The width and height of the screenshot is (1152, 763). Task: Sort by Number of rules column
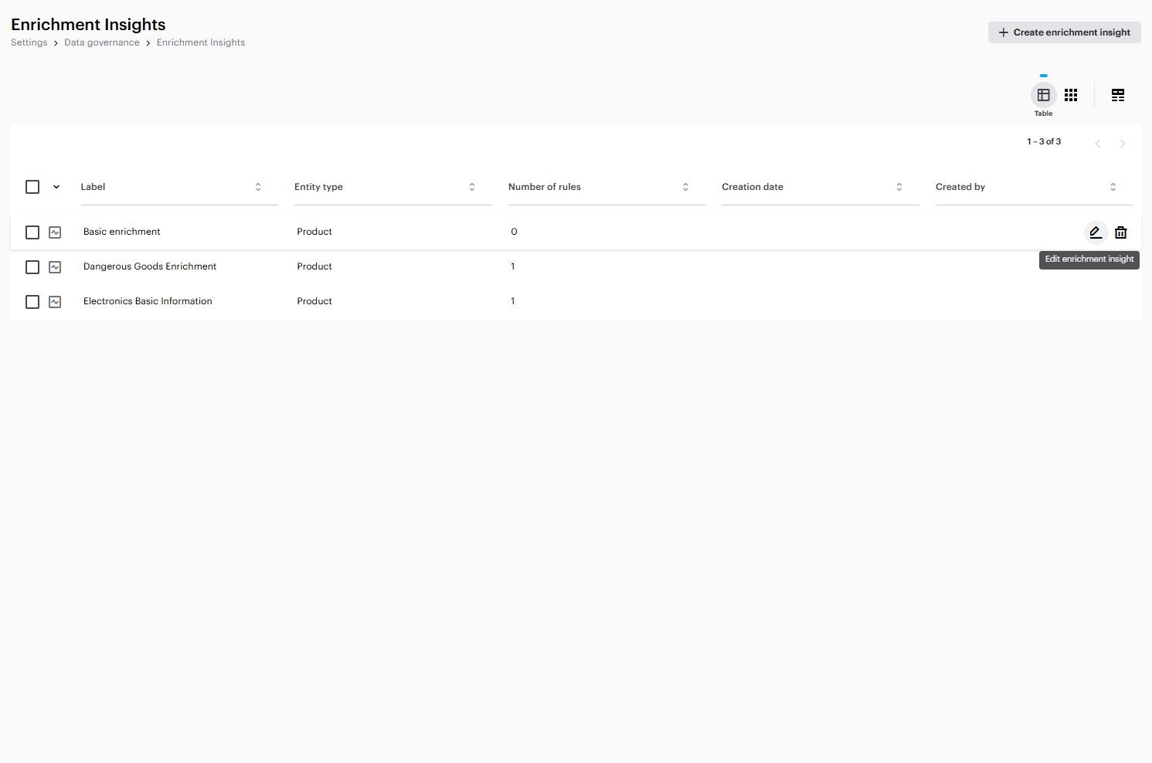[x=685, y=187]
